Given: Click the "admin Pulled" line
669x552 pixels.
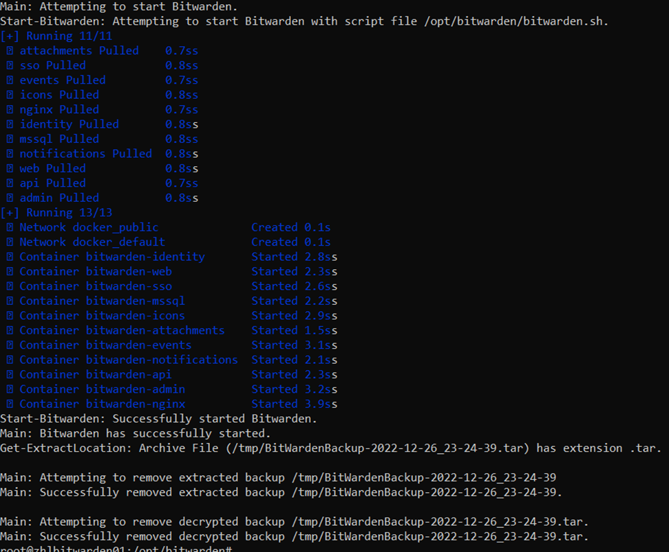Looking at the screenshot, I should 102,198.
